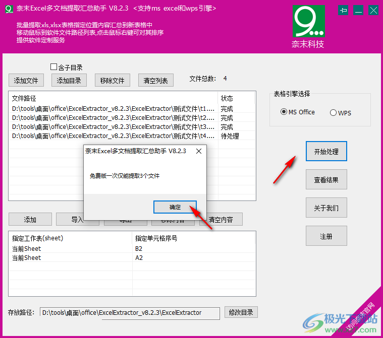Click the dialog message 免费版一次仅能提取3个文件

pyautogui.click(x=124, y=176)
